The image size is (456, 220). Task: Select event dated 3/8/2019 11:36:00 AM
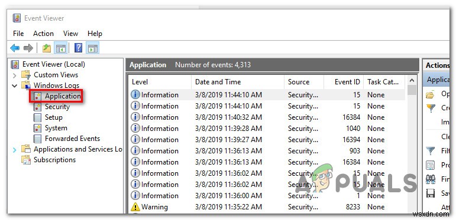coord(266,196)
